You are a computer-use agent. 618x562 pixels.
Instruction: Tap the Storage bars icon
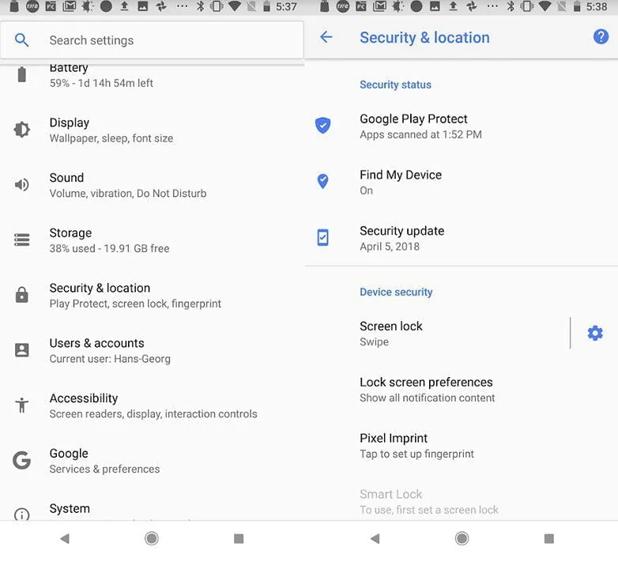pyautogui.click(x=21, y=240)
